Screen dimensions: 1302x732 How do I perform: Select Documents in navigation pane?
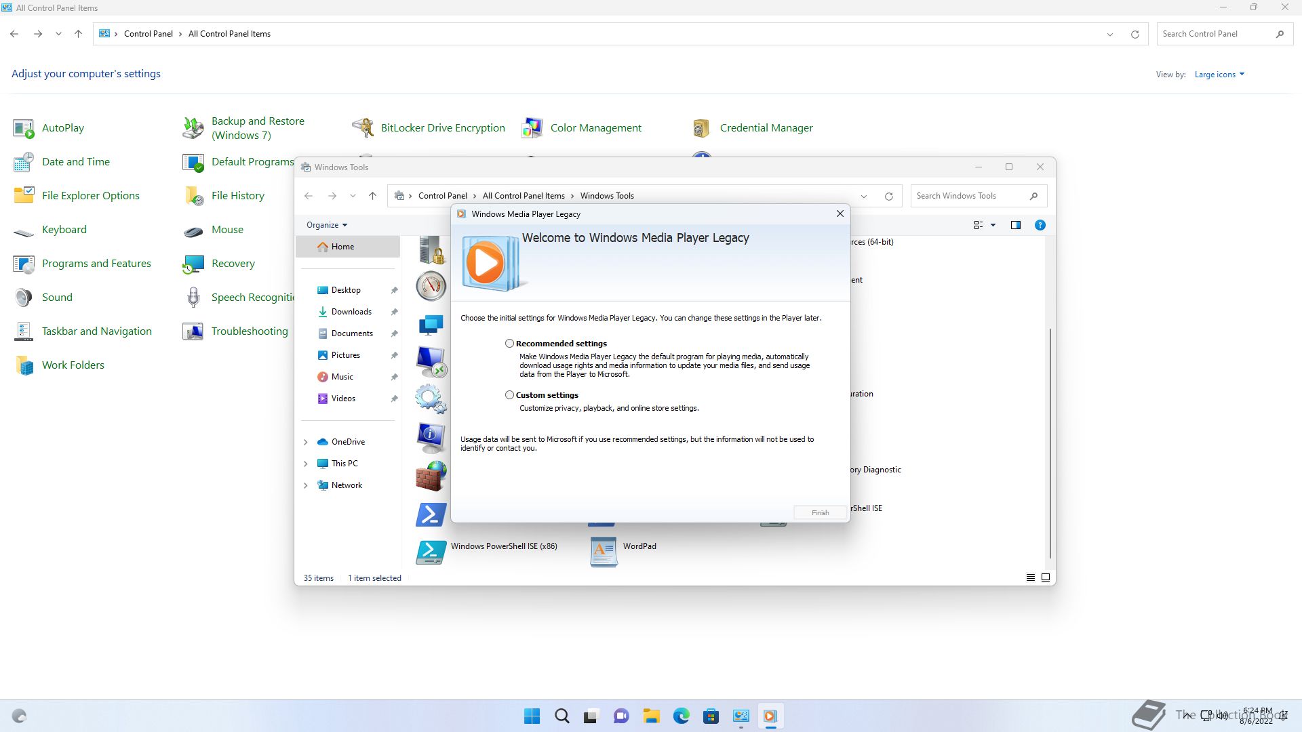pos(348,333)
